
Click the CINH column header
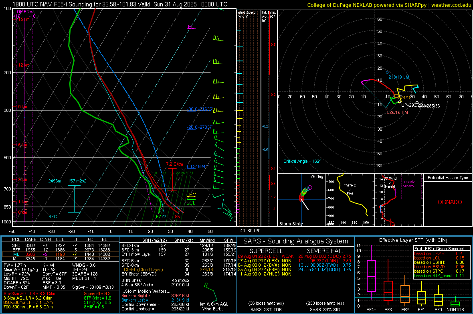(x=46, y=239)
